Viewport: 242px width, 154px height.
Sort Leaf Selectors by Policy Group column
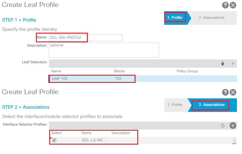[x=187, y=71]
